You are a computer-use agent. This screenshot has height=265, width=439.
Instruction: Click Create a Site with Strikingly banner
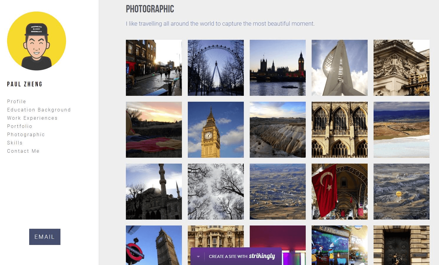242,256
